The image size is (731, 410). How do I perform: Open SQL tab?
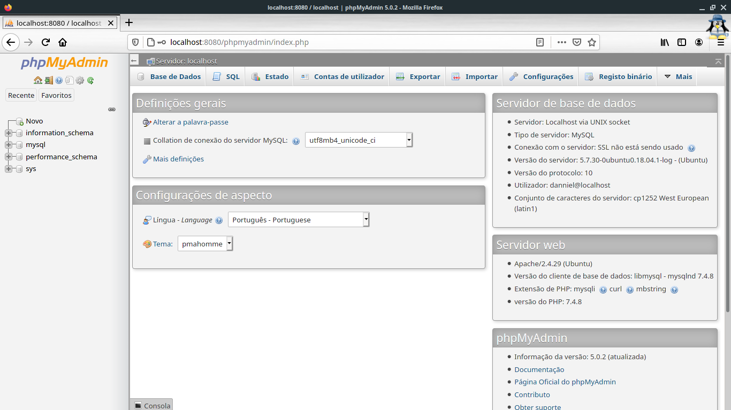[226, 76]
